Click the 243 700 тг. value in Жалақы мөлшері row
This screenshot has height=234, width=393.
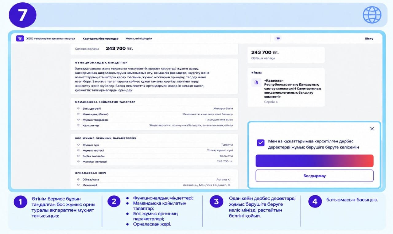point(225,162)
